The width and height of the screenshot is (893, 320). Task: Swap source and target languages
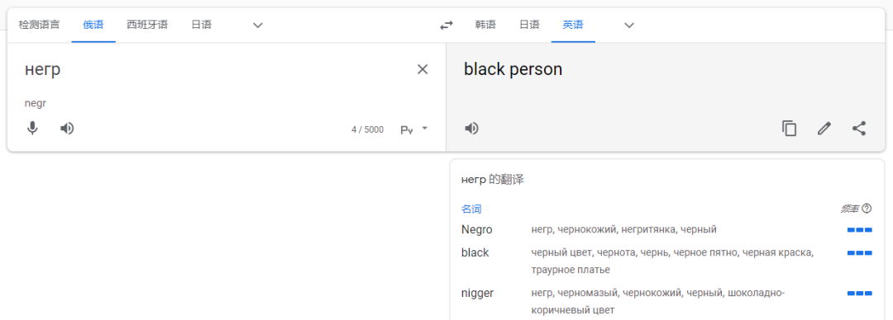point(446,25)
